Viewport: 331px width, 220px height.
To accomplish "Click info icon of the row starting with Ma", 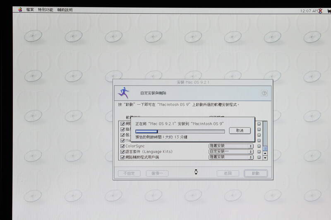I will 259,140.
